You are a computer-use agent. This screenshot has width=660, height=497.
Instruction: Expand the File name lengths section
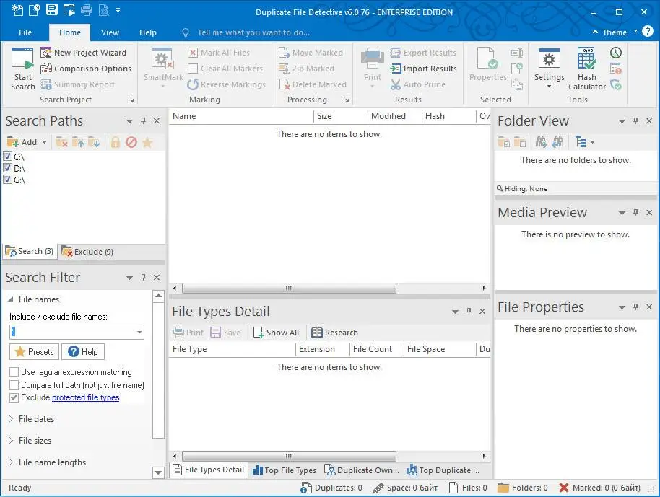11,462
